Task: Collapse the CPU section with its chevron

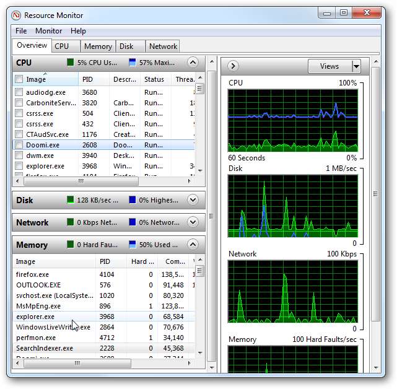Action: [x=193, y=63]
